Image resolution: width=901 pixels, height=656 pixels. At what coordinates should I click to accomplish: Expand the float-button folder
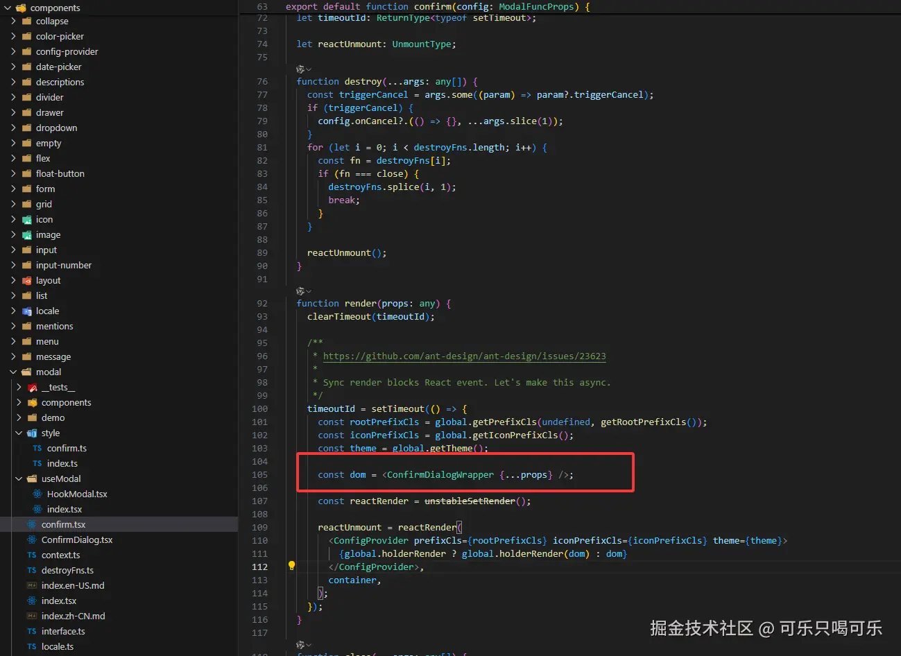(13, 173)
